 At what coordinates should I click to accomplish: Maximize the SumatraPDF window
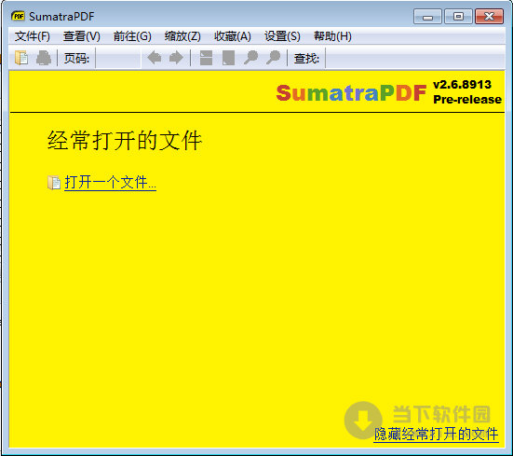pos(458,17)
